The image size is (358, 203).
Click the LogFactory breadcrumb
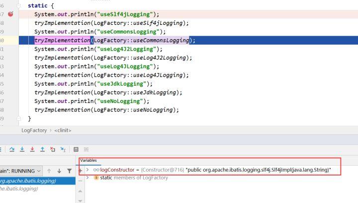pos(34,130)
